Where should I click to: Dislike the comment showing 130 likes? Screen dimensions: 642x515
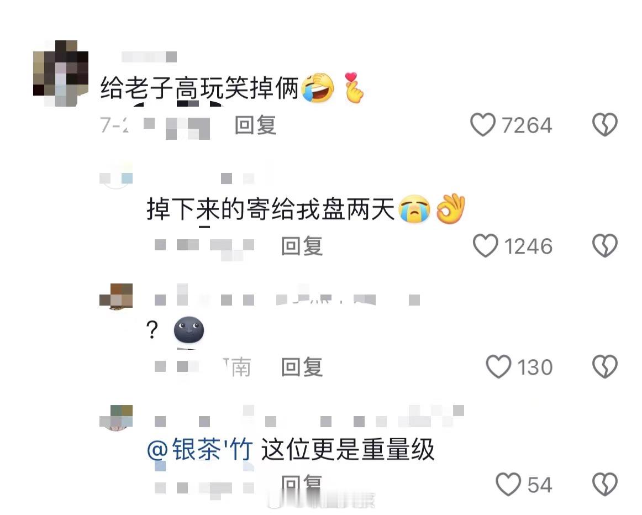tap(605, 366)
